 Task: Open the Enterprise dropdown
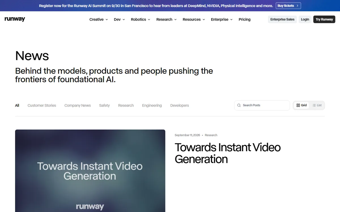point(222,20)
